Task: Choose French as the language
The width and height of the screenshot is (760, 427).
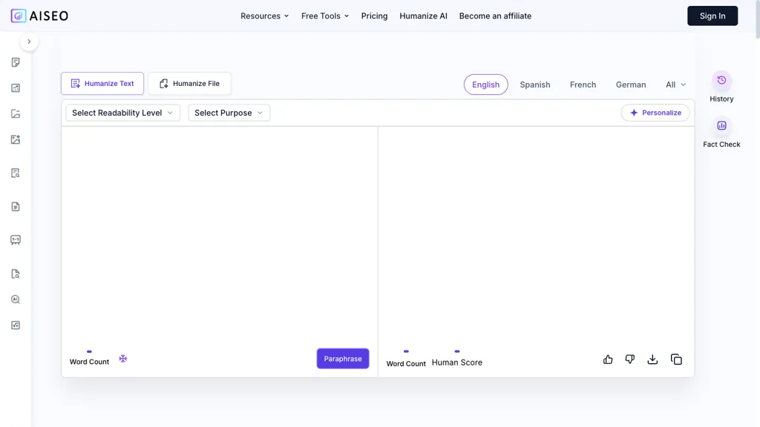Action: click(583, 85)
